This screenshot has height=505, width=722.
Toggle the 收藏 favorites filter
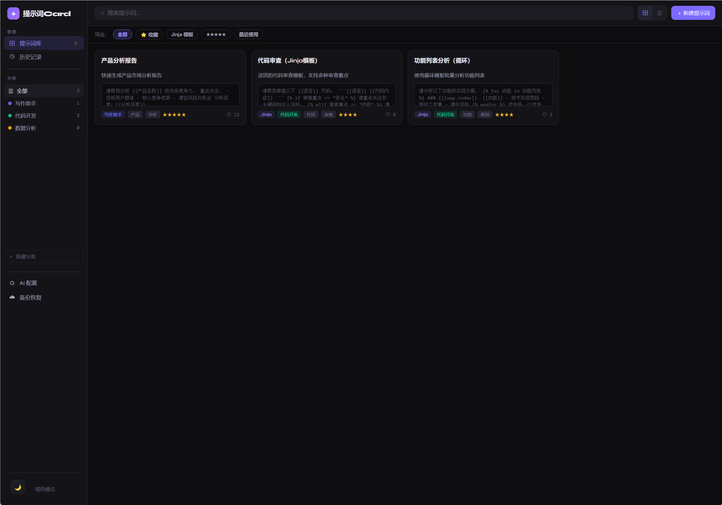coord(149,34)
